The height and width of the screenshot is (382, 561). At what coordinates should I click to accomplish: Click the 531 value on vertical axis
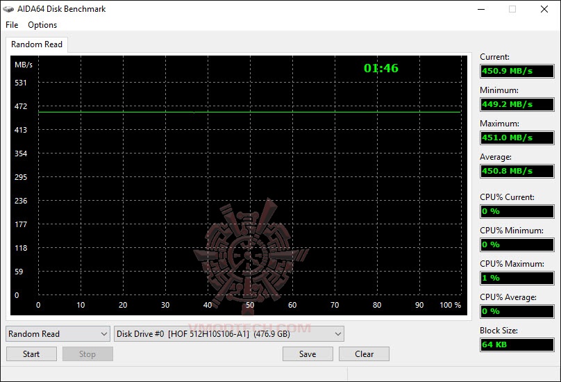point(21,83)
